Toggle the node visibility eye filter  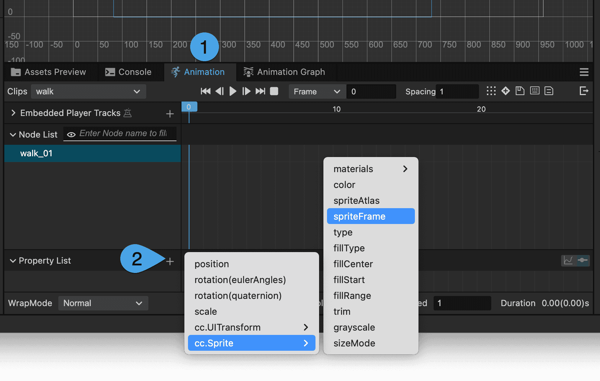71,135
